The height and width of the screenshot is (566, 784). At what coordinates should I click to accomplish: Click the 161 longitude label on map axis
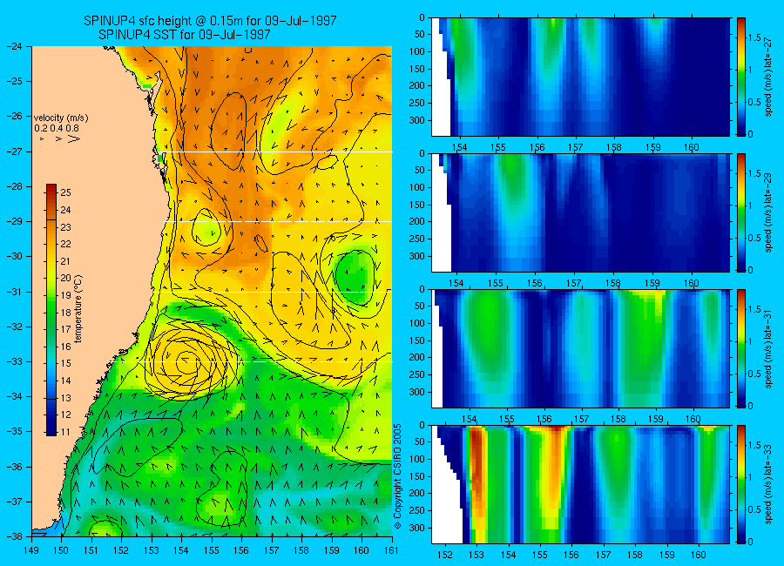[x=391, y=550]
